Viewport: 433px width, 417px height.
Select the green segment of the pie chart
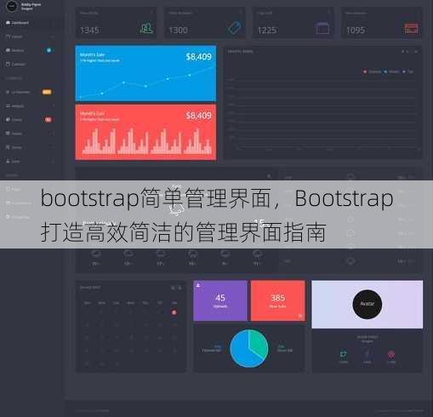[259, 342]
